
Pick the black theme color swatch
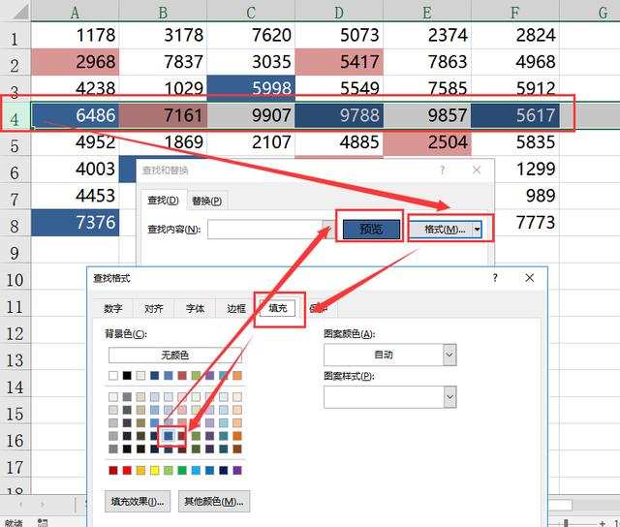pyautogui.click(x=127, y=376)
